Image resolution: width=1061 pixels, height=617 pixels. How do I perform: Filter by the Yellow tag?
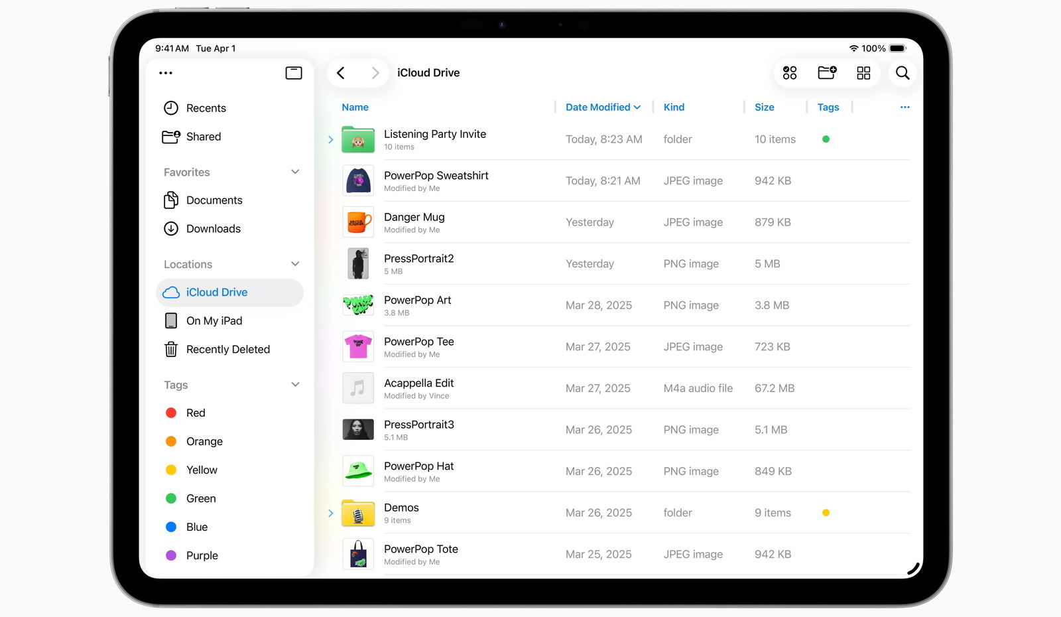229,470
